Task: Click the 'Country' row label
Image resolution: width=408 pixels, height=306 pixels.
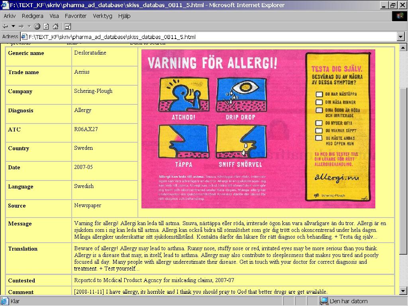Action: (x=18, y=148)
